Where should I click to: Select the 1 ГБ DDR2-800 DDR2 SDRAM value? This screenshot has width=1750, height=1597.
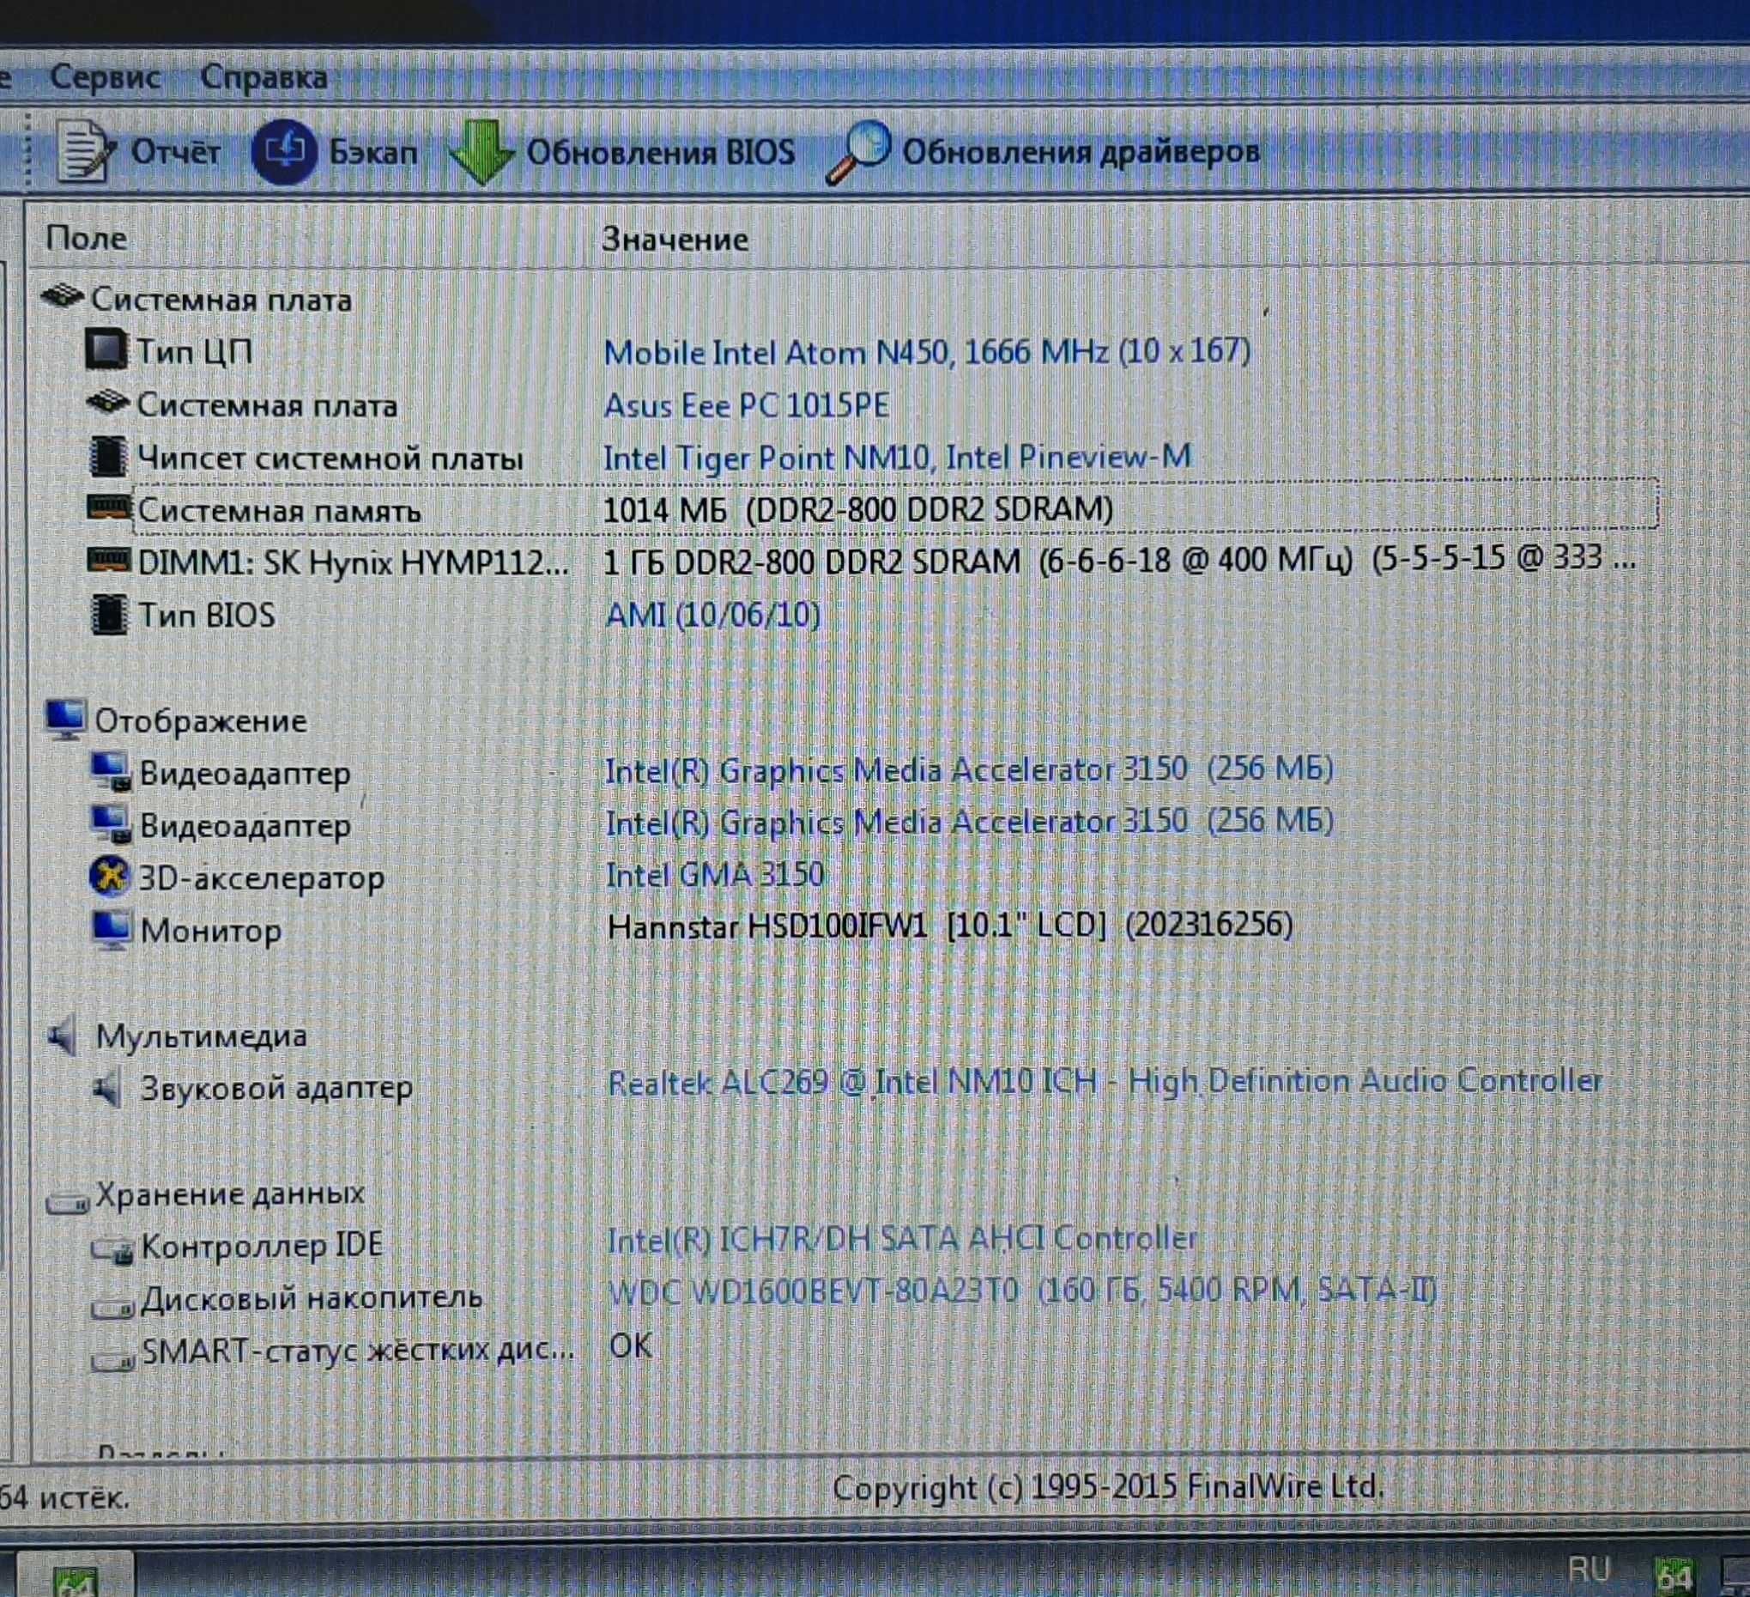tap(1120, 559)
